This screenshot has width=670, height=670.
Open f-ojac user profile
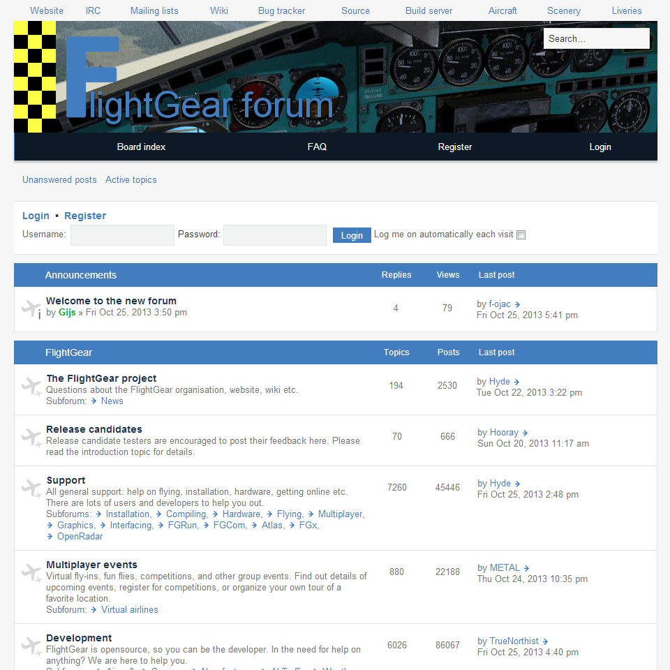click(500, 304)
